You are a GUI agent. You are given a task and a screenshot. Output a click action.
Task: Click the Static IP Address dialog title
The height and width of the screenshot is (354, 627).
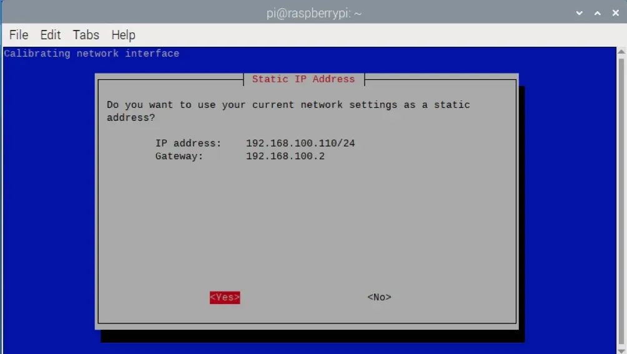[x=303, y=79]
